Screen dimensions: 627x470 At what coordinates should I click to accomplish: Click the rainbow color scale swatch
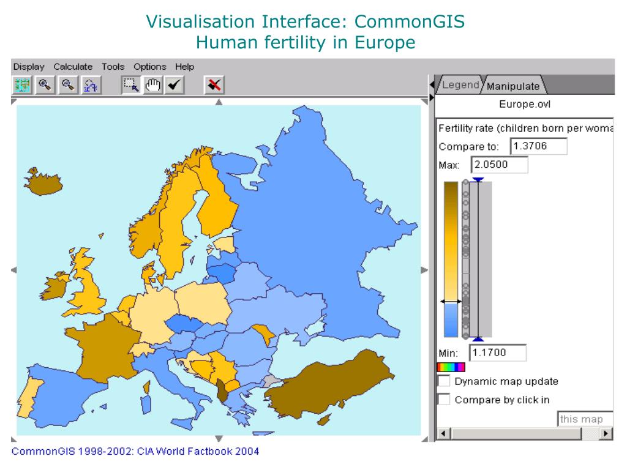[x=451, y=367]
